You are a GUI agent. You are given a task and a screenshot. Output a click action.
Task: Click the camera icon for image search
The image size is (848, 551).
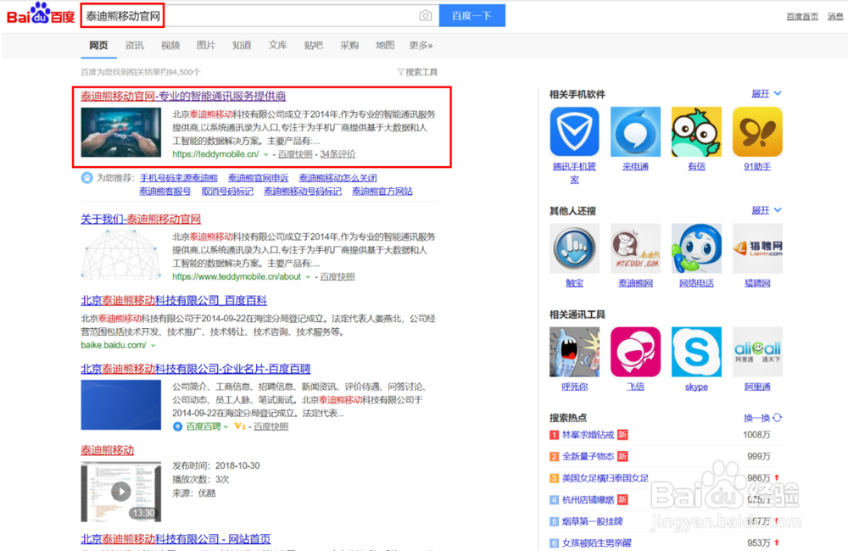(425, 15)
